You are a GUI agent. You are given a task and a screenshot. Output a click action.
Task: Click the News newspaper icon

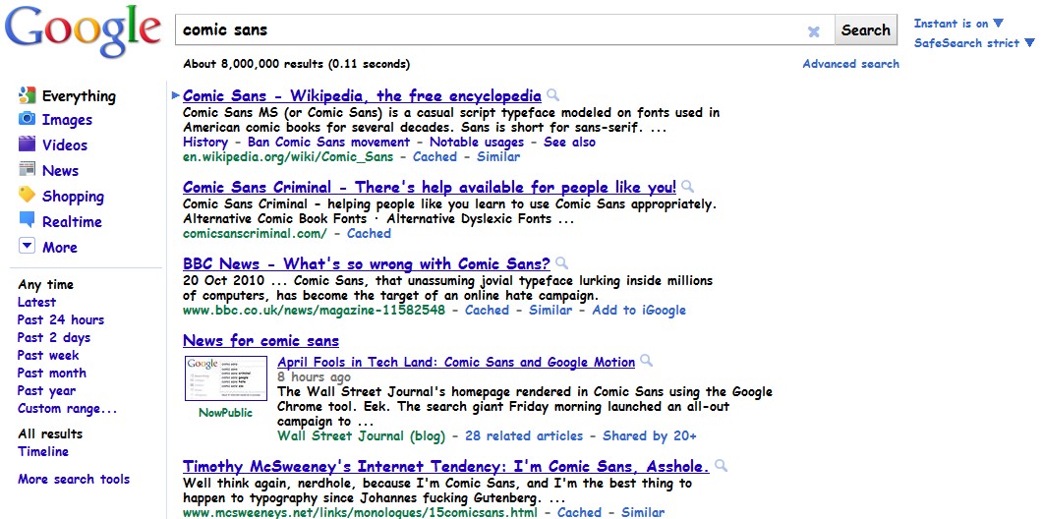pyautogui.click(x=27, y=170)
